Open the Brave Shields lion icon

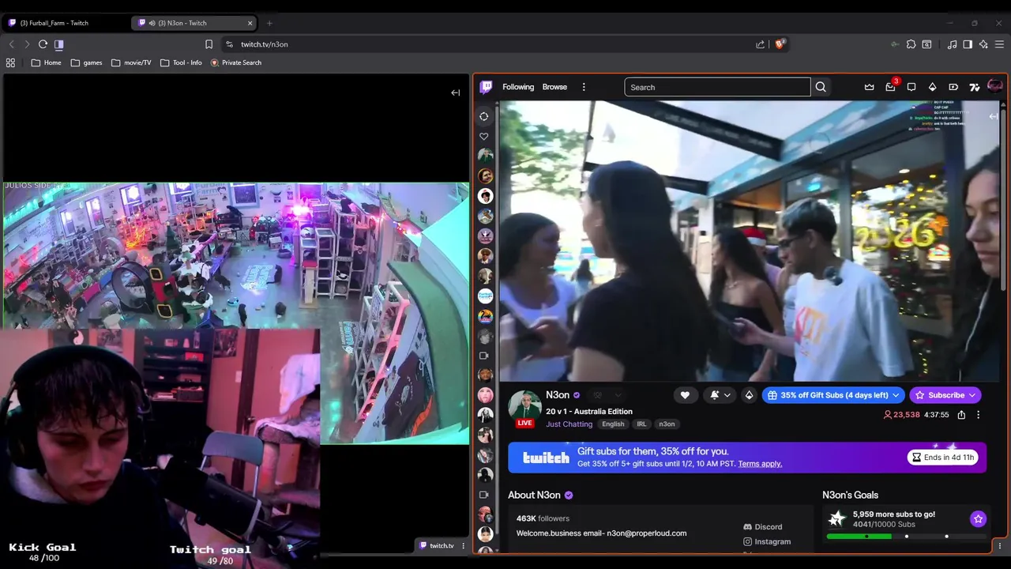coord(780,44)
